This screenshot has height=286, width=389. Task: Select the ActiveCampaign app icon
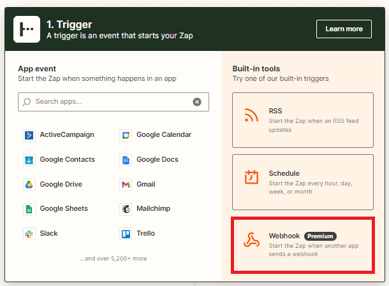pyautogui.click(x=29, y=135)
